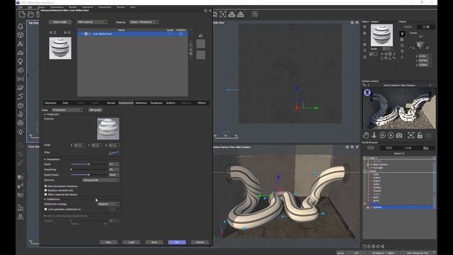Open the Direction Along normal dropdown
This screenshot has width=453, height=255.
click(101, 180)
